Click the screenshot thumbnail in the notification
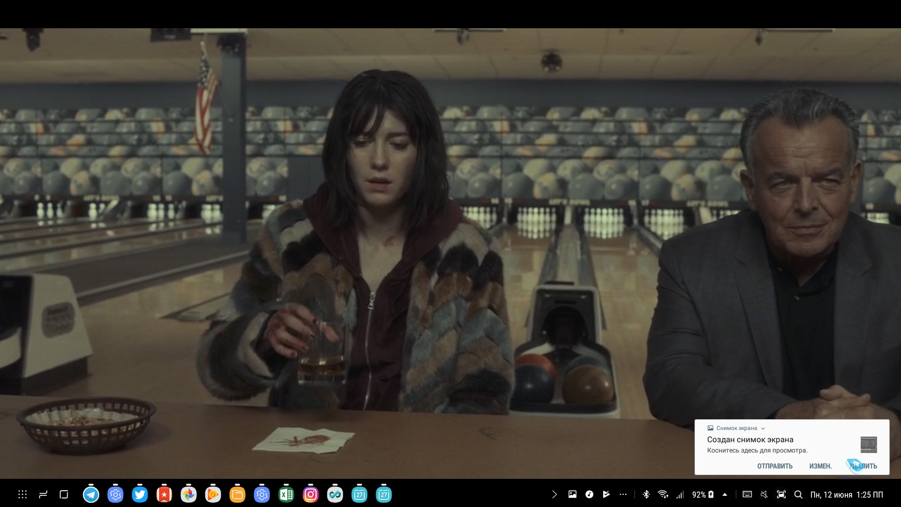This screenshot has width=901, height=507. click(869, 445)
